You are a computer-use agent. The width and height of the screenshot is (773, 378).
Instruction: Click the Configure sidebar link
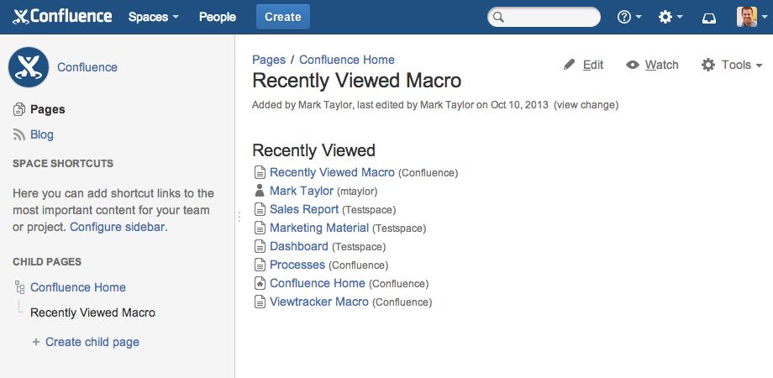(x=118, y=227)
